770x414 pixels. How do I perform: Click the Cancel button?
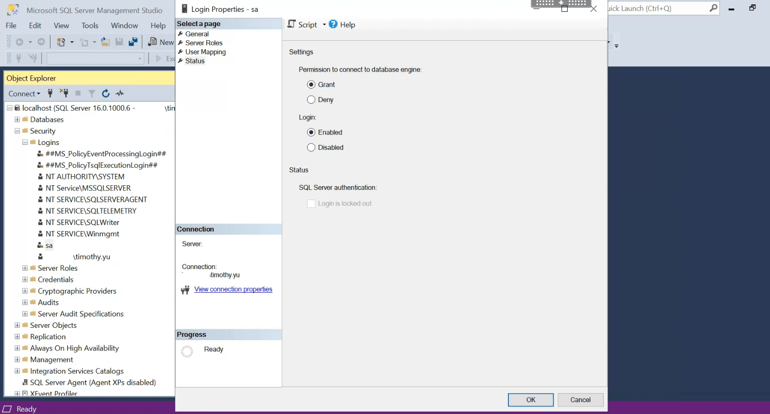(580, 400)
